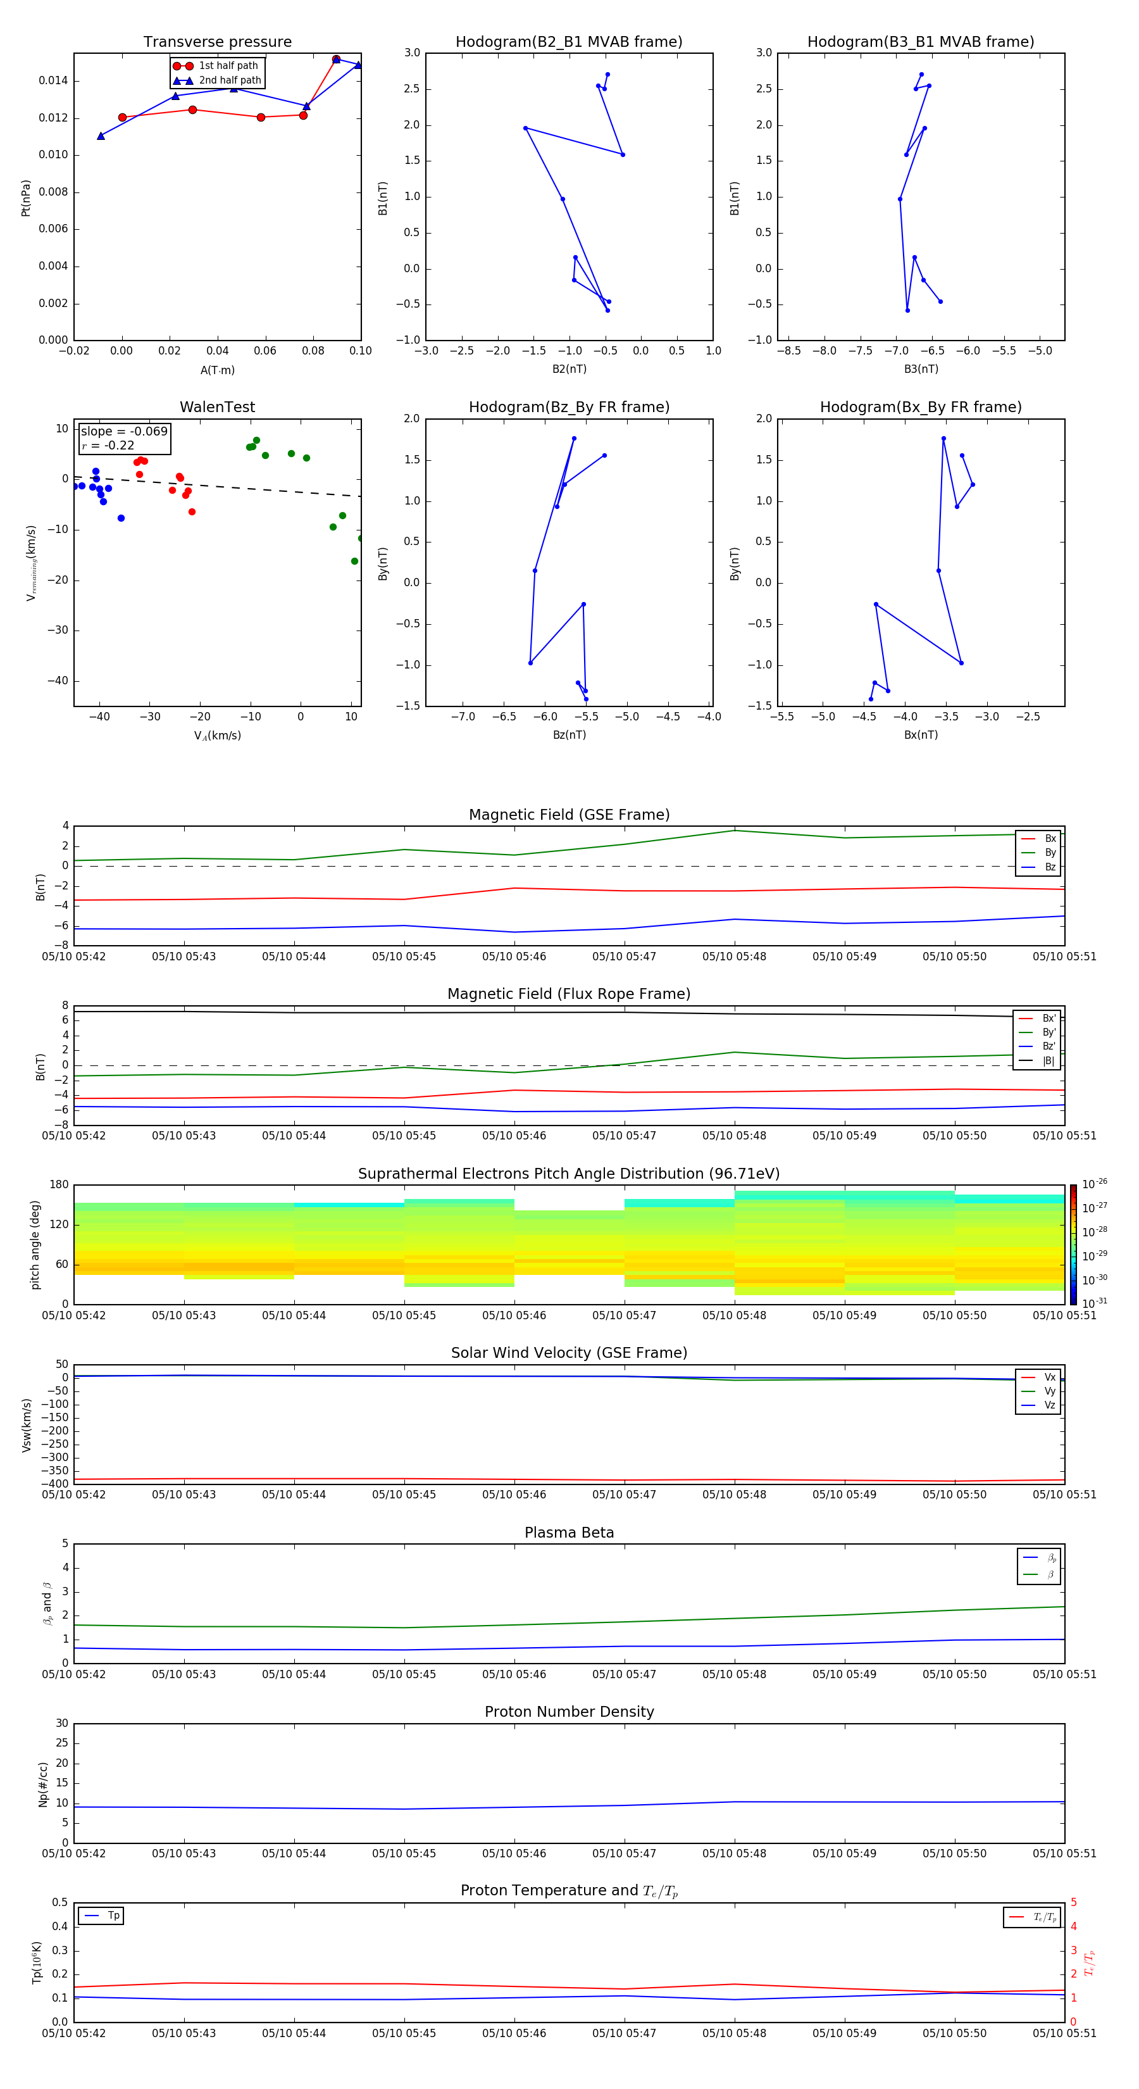This screenshot has width=1139, height=2089.
Task: Click 'Np(#/cc)' y-axis label
Action: [43, 1784]
